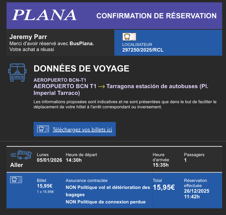Click the ticket icon above LOCALISATEUR
The height and width of the screenshot is (215, 226).
pyautogui.click(x=129, y=37)
